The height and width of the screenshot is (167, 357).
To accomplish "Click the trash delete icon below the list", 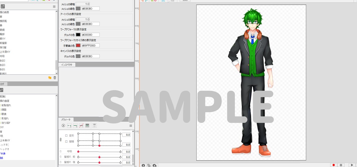I will click(55, 78).
